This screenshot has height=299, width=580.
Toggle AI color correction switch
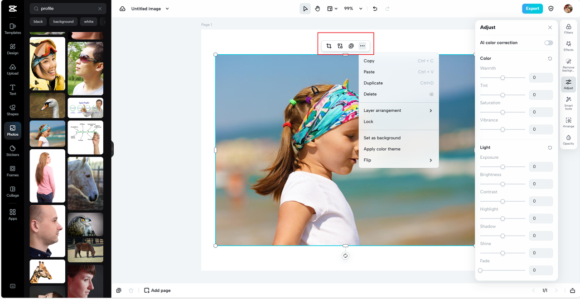(548, 43)
